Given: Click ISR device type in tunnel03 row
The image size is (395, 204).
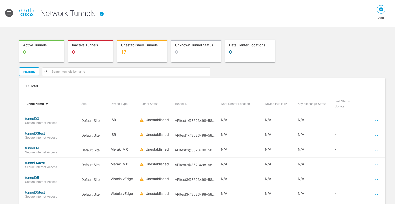Looking at the screenshot, I should click(113, 120).
